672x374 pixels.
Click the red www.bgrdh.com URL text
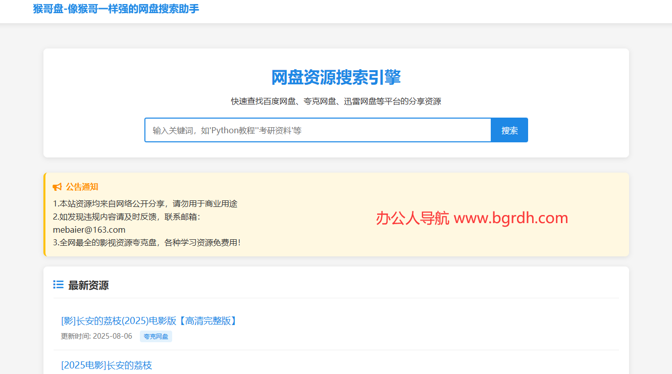[x=510, y=218]
